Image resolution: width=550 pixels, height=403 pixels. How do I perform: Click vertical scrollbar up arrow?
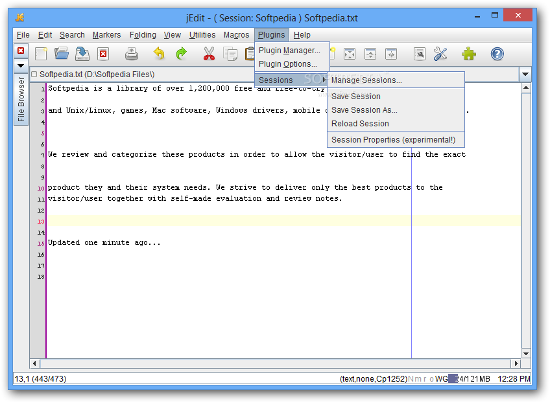point(526,88)
